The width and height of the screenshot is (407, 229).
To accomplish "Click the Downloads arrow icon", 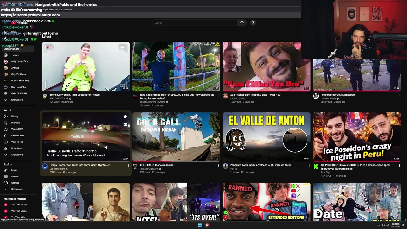I will click(x=5, y=148).
